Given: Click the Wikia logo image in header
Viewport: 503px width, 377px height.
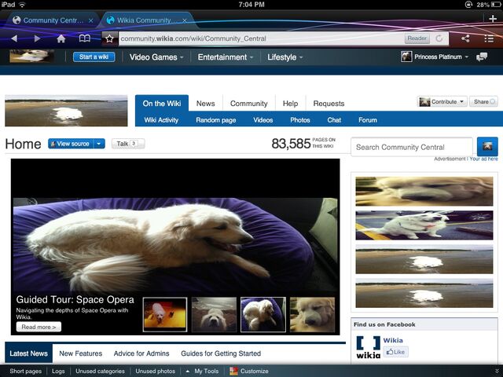Looking at the screenshot, I should (x=31, y=56).
